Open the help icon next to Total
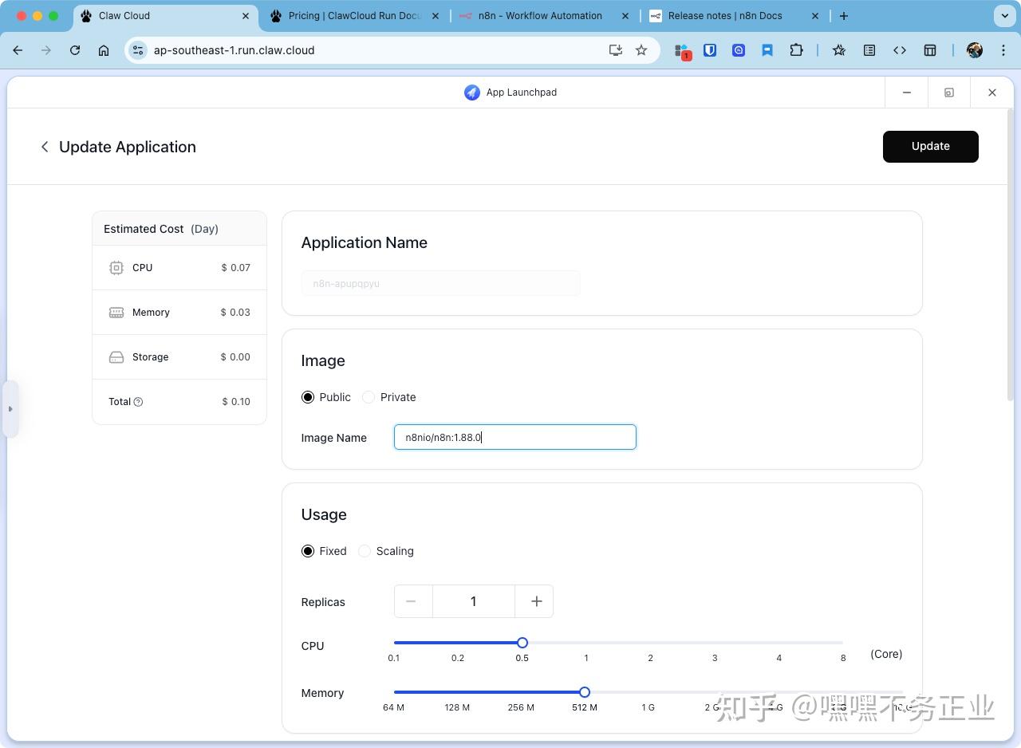 coord(138,402)
